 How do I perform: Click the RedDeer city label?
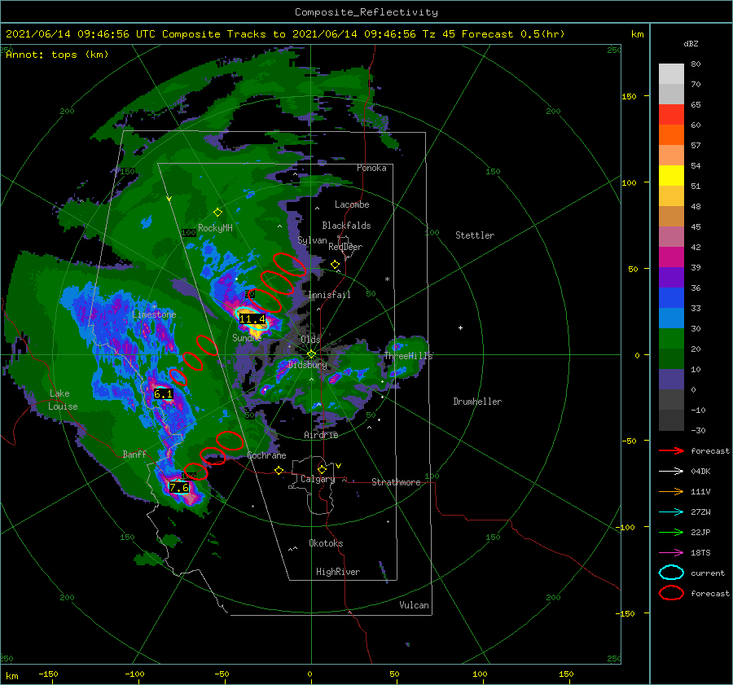345,247
